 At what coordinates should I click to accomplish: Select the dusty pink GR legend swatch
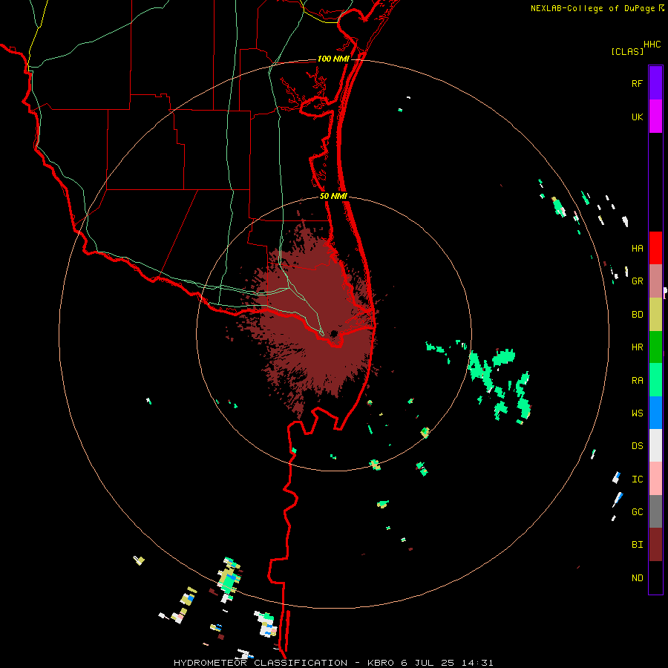[x=655, y=281]
